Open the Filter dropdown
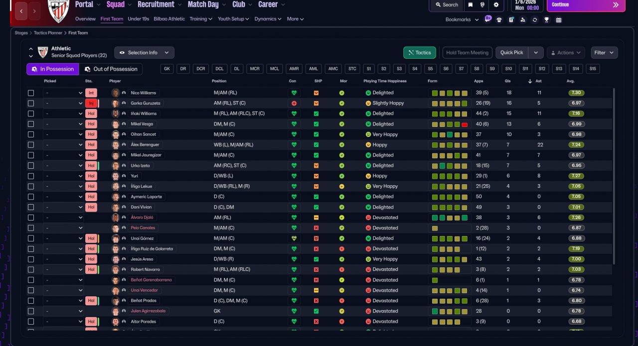638x346 pixels. click(605, 53)
